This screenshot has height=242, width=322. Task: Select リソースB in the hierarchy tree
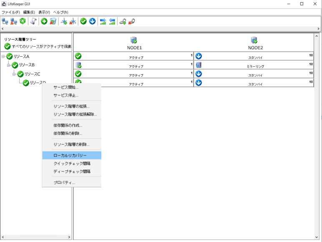27,65
